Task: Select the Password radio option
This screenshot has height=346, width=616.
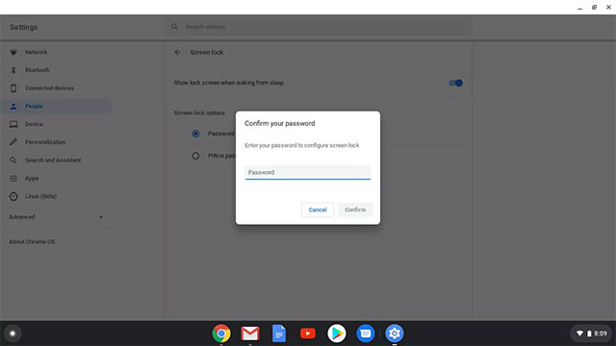Action: [x=195, y=134]
